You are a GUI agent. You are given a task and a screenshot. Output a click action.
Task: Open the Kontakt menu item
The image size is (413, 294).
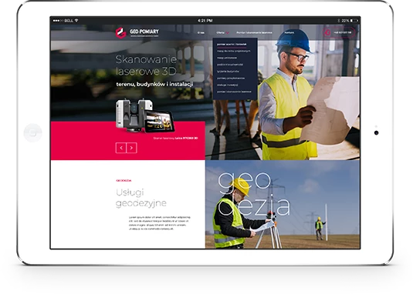click(x=289, y=32)
